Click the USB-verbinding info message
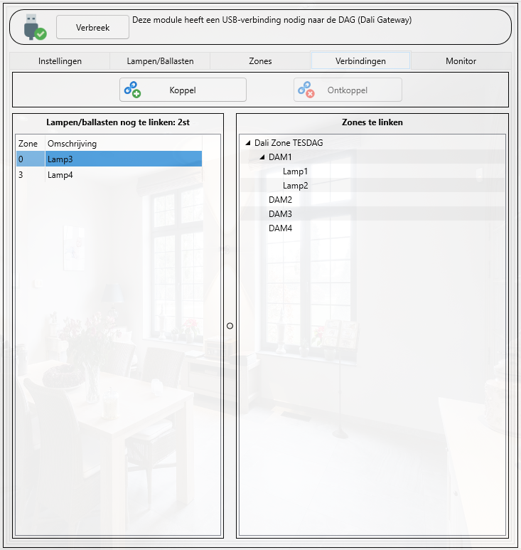Image resolution: width=521 pixels, height=550 pixels. [x=272, y=20]
